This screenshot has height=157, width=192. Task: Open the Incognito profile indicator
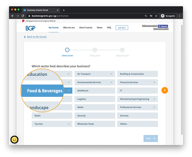(x=168, y=16)
